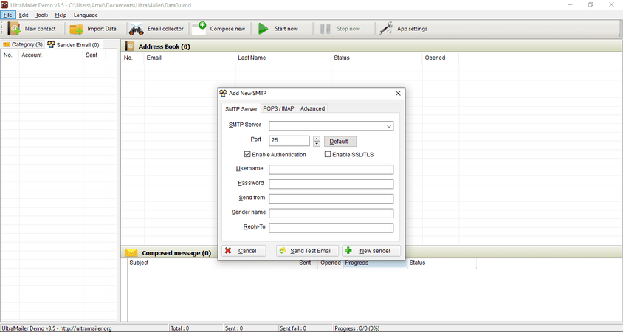Open the File menu

7,15
